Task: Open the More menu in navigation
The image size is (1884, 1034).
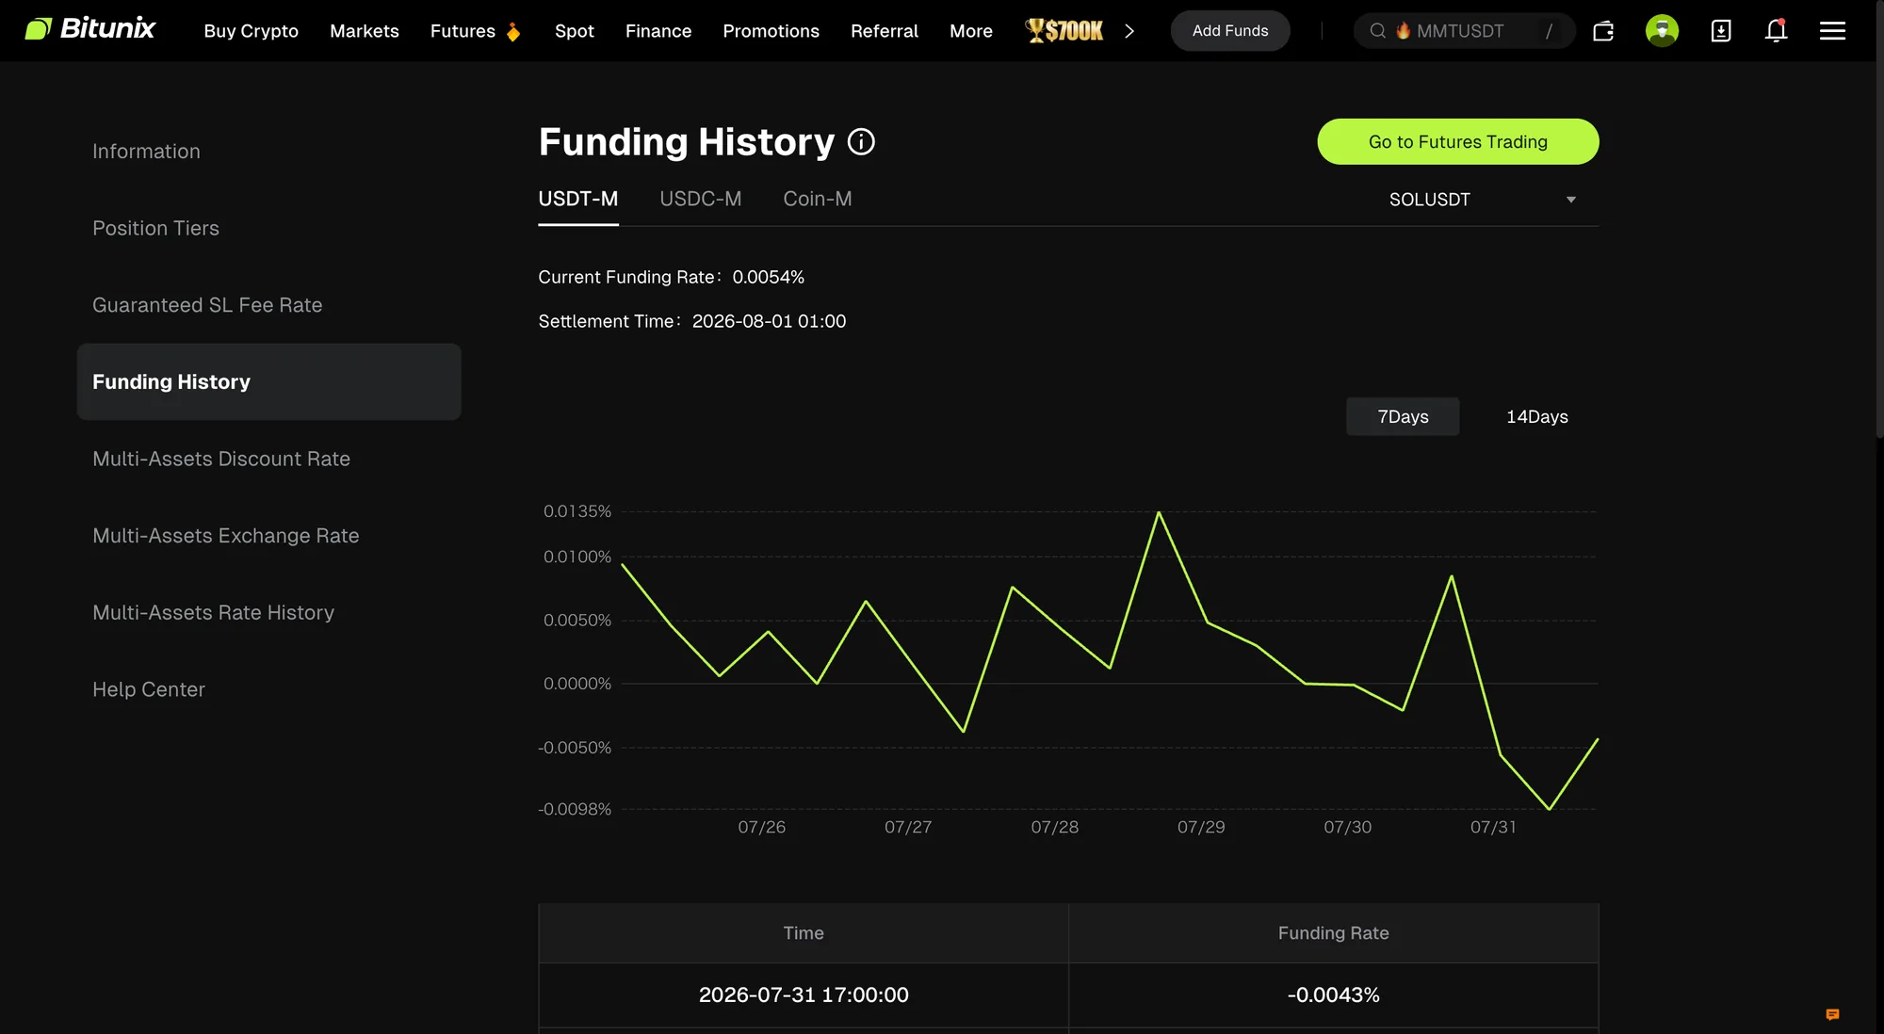Action: click(971, 31)
